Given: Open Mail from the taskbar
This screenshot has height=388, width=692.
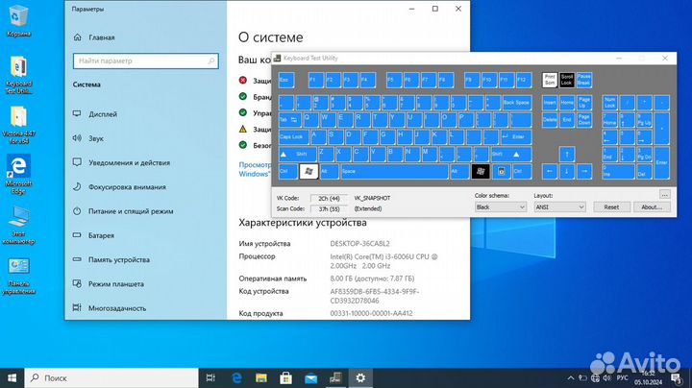Looking at the screenshot, I should 310,377.
